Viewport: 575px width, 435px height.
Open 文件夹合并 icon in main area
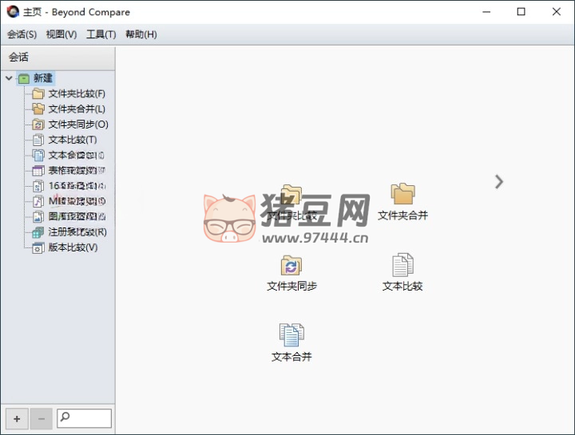click(x=402, y=195)
